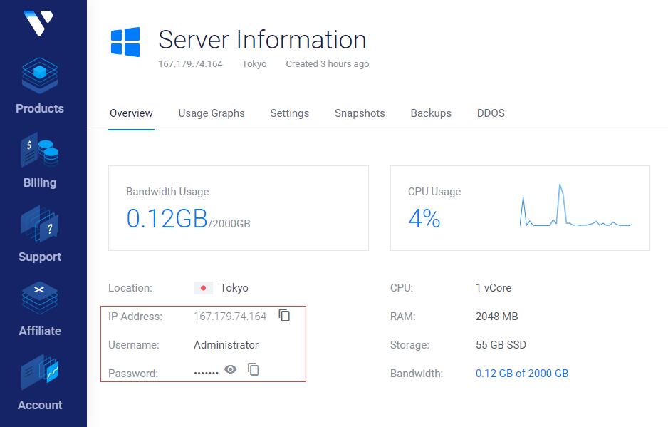This screenshot has height=427, width=668.
Task: Copy the IP address with copy icon
Action: [x=284, y=316]
